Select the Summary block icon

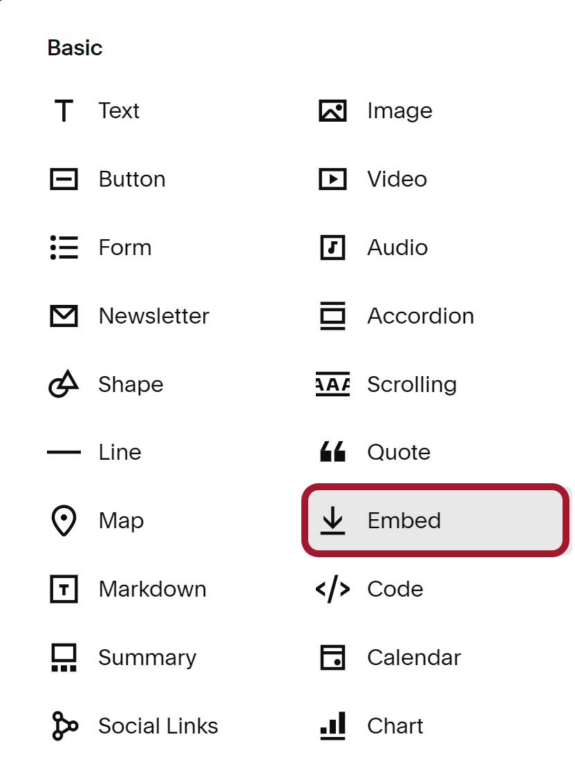pyautogui.click(x=63, y=657)
